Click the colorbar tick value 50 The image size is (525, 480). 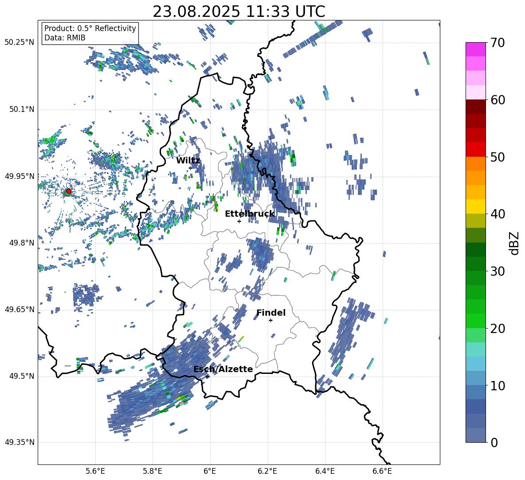(498, 157)
